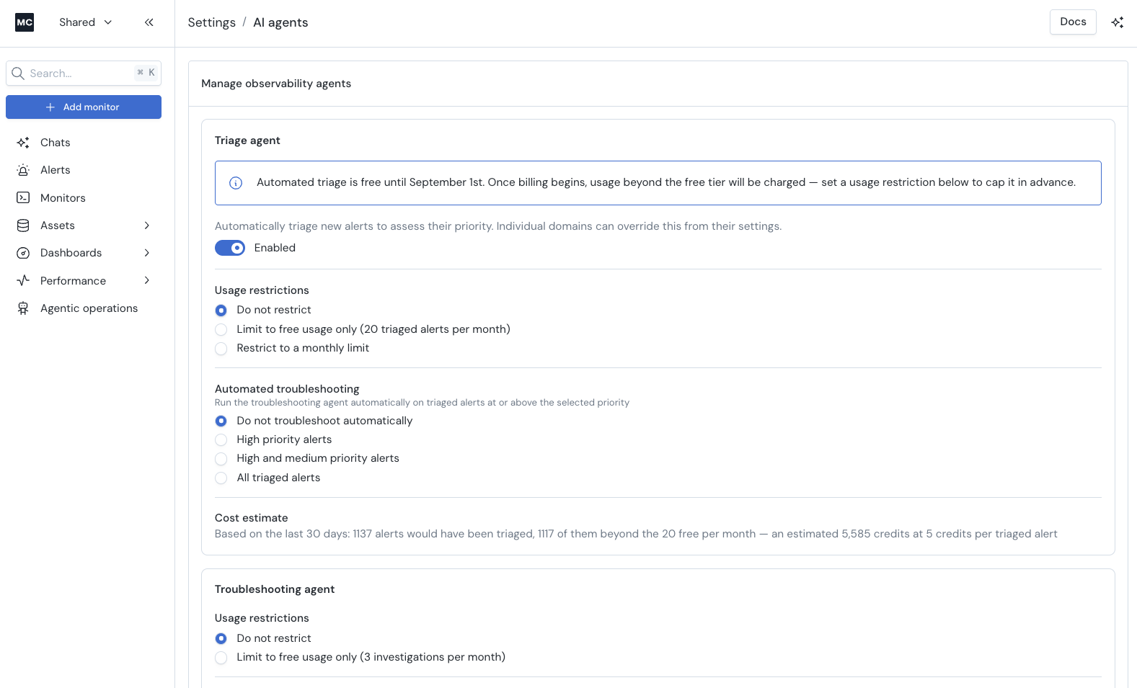The height and width of the screenshot is (688, 1137).
Task: Open the AI sparkle assistant icon
Action: pos(1118,22)
